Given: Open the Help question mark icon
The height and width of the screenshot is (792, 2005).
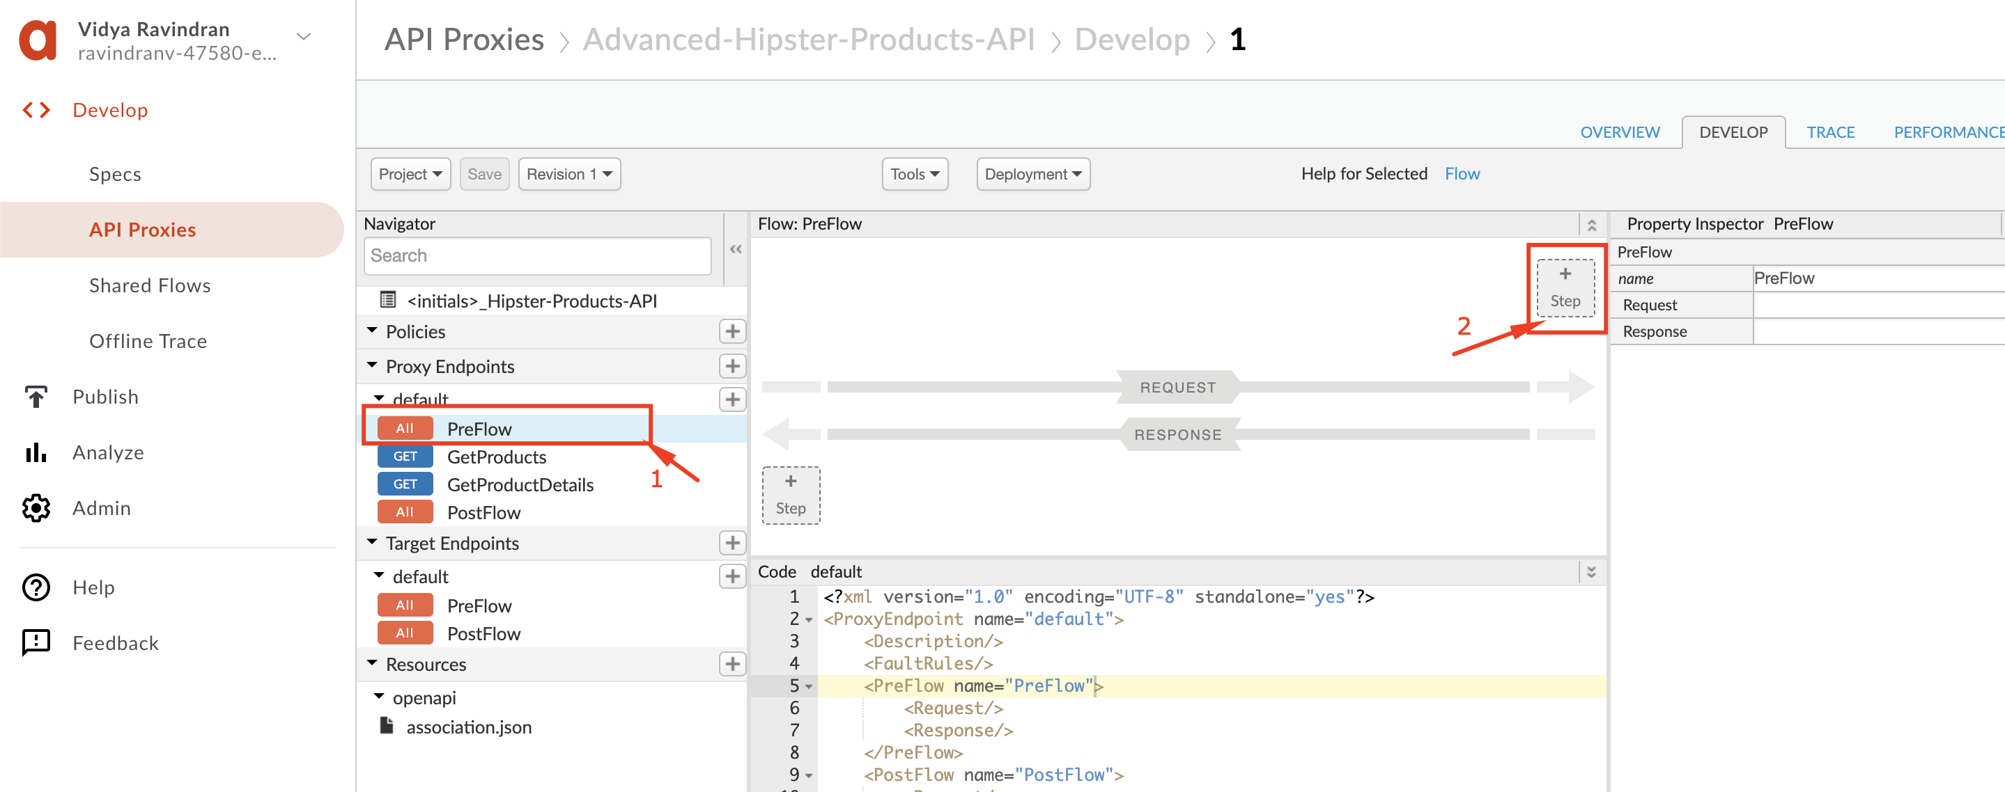Looking at the screenshot, I should tap(36, 587).
